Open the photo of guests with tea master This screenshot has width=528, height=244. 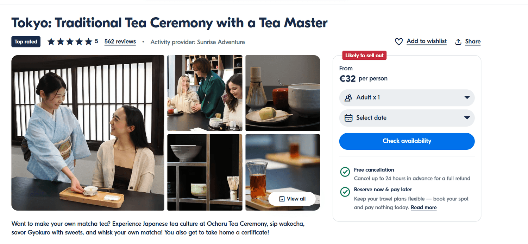(205, 93)
